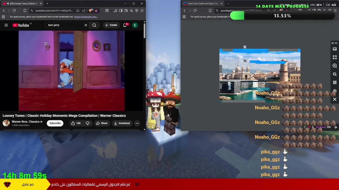
Task: Open new tab in puzzle window
Action: 228,3
